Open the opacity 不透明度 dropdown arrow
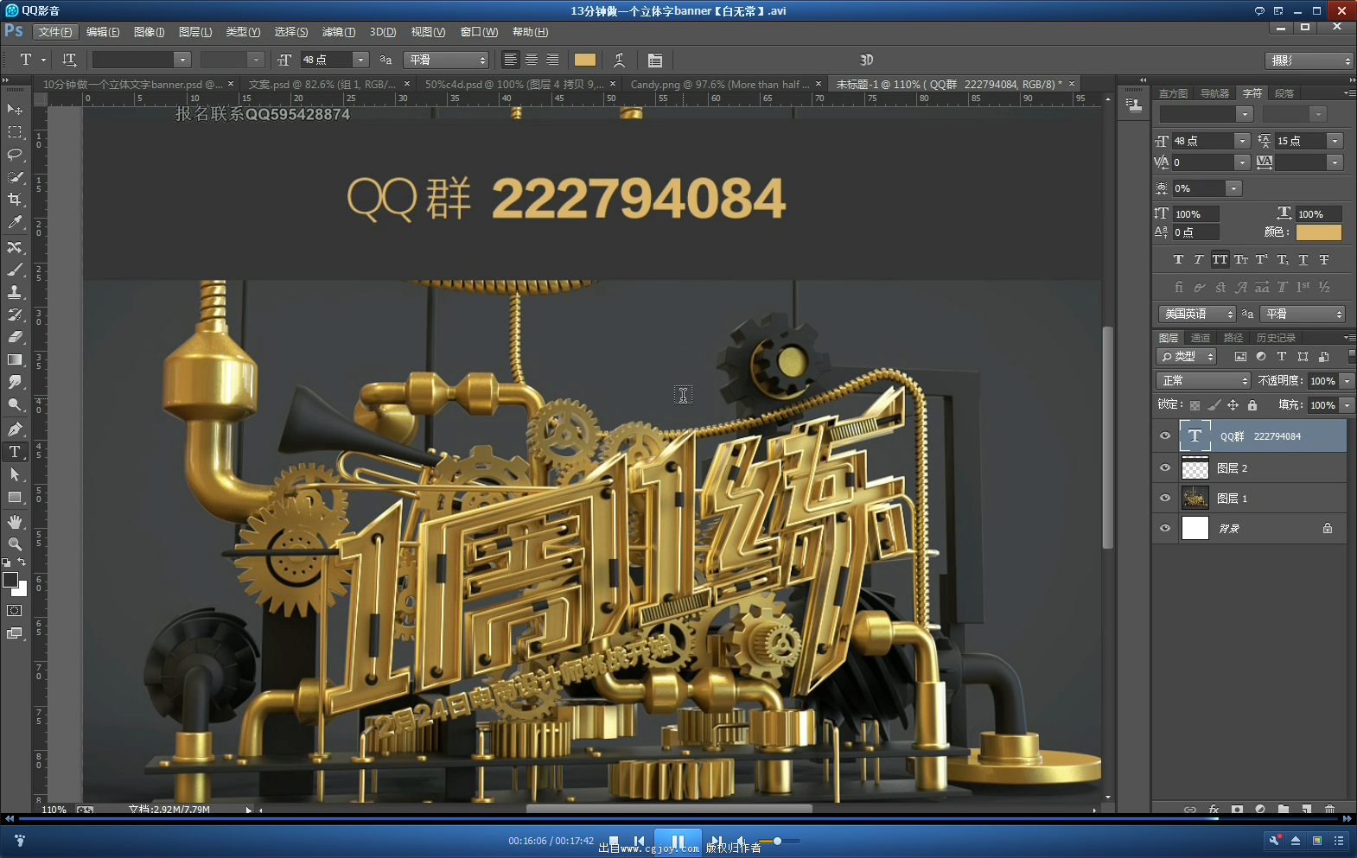 pos(1347,380)
